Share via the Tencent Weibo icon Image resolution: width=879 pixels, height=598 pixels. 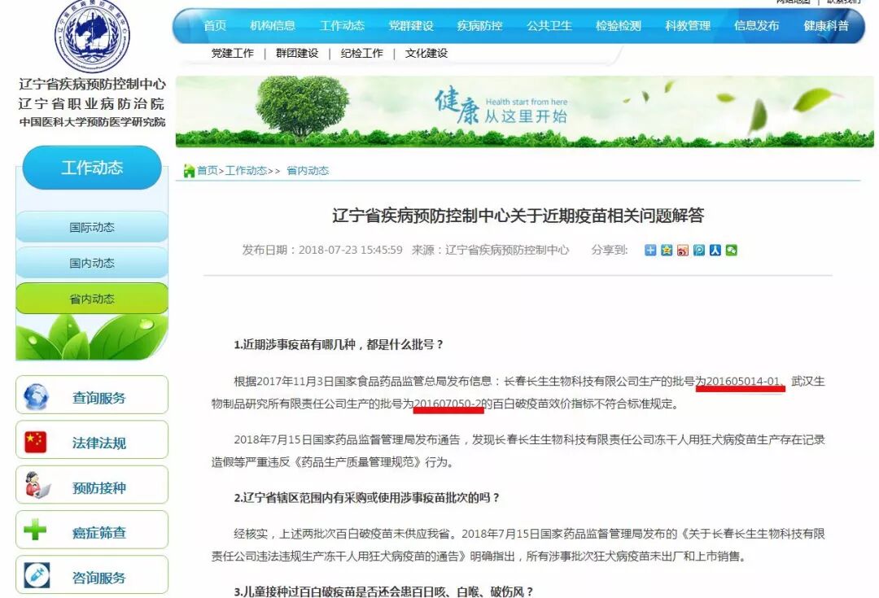698,250
